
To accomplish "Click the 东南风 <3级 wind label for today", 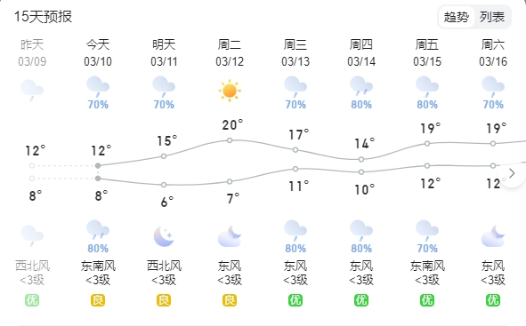I will point(98,273).
